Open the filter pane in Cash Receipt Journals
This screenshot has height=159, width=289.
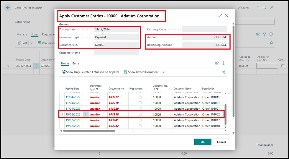point(265,34)
